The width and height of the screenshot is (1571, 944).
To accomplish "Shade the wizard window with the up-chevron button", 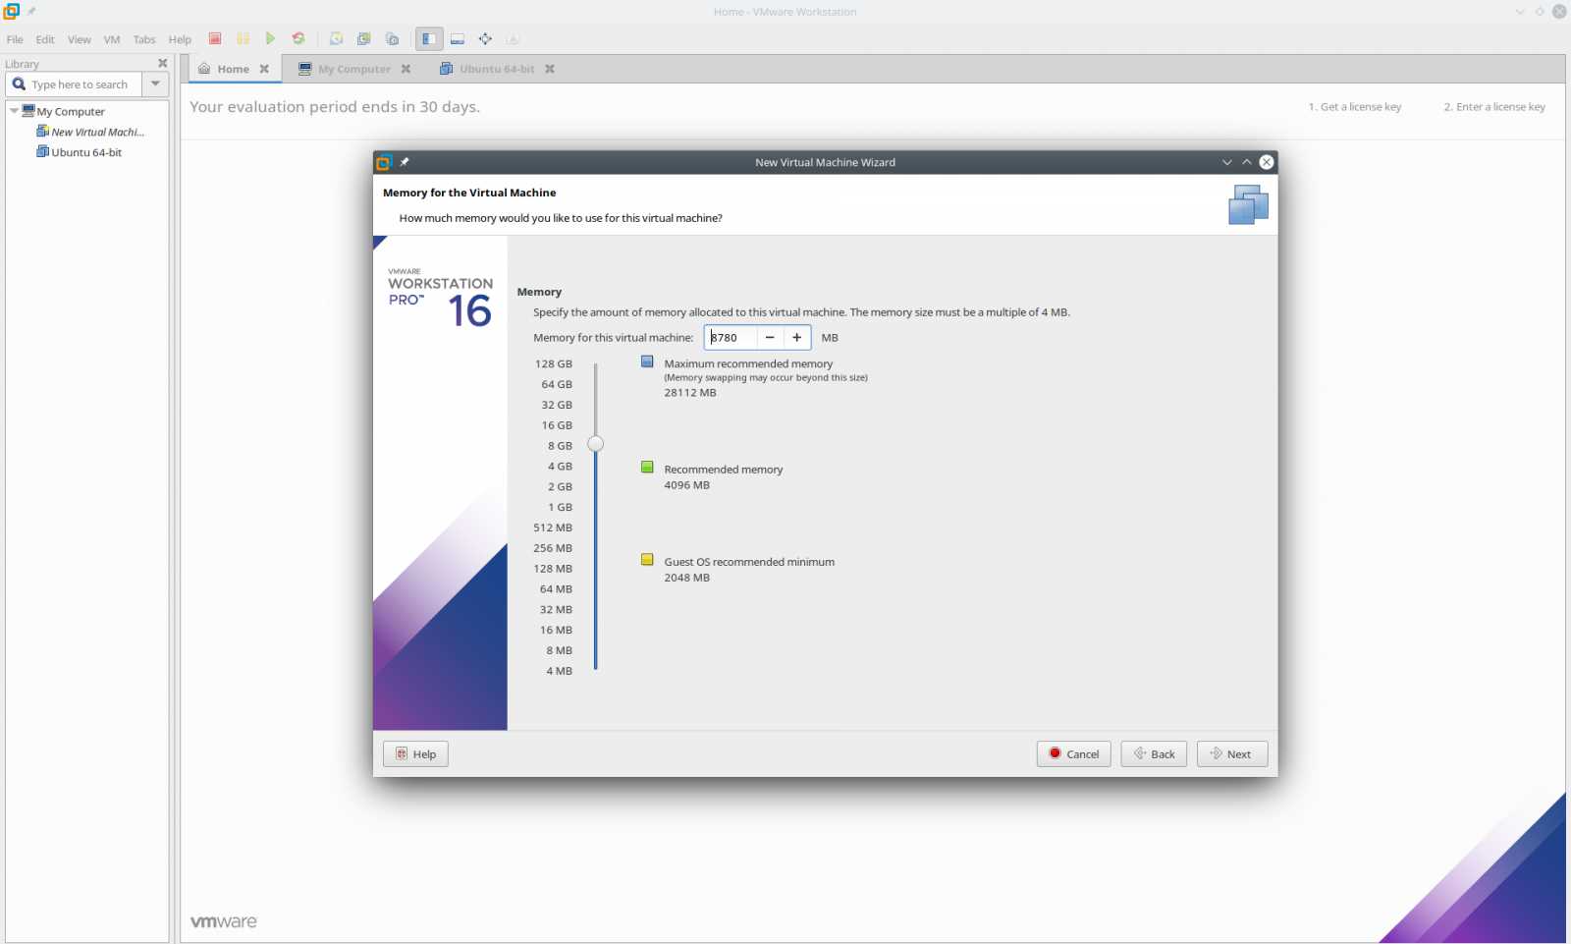I will pyautogui.click(x=1247, y=162).
